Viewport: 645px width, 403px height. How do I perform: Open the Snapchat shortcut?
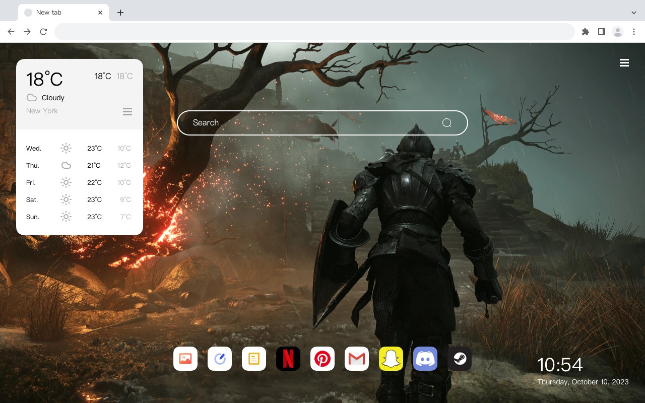[391, 359]
